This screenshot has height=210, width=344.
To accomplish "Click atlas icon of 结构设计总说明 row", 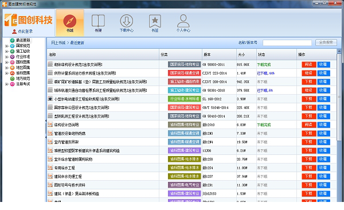I will click(x=50, y=125).
